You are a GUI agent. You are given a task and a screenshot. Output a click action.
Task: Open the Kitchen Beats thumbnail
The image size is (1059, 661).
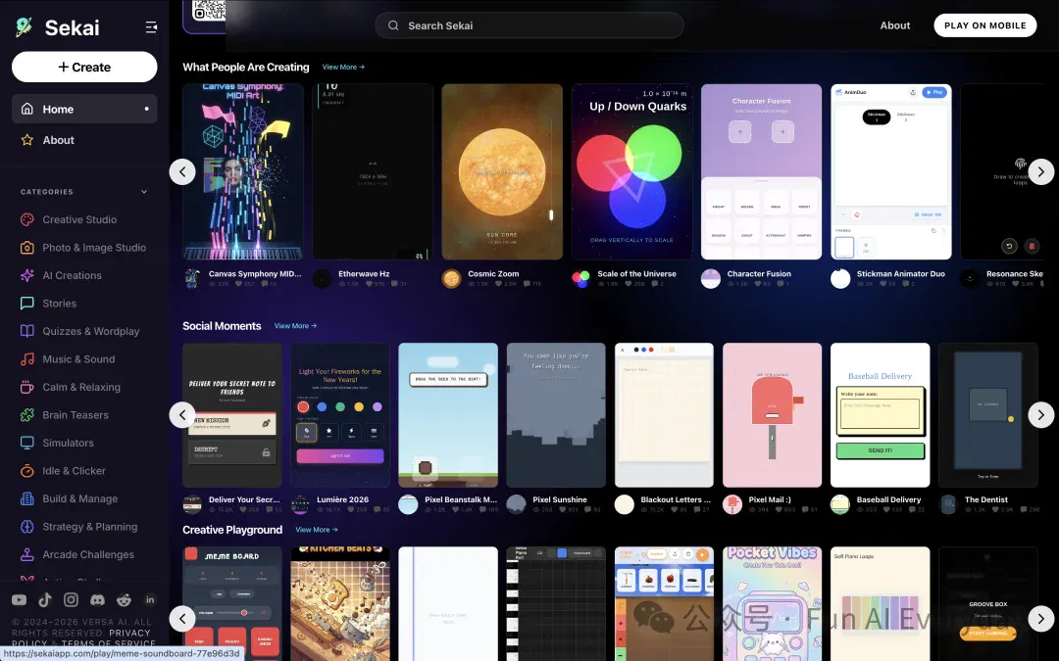coord(339,603)
